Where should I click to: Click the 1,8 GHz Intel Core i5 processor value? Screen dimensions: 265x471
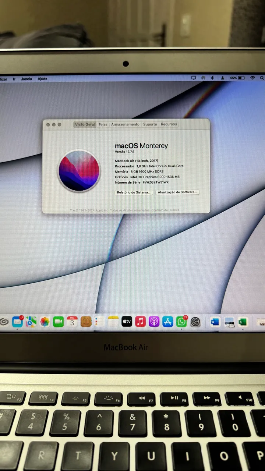point(160,166)
